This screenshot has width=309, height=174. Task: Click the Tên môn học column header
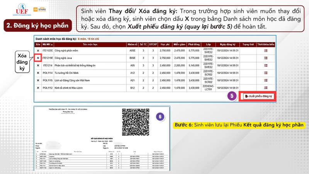[89, 44]
